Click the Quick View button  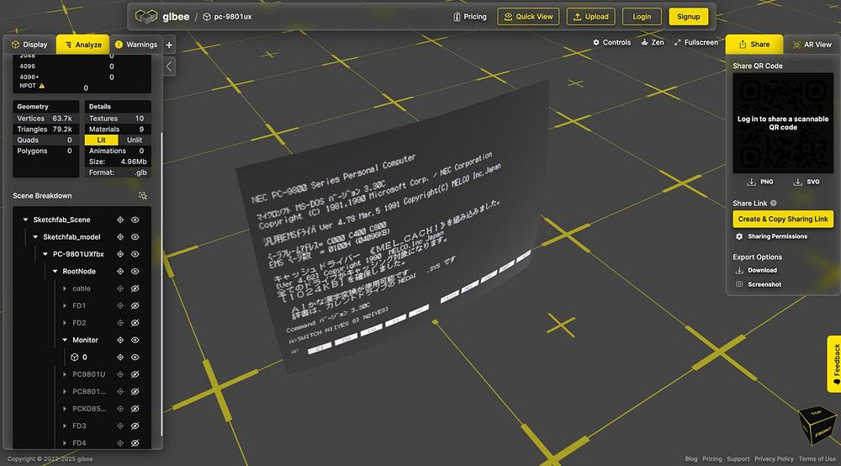tap(528, 17)
